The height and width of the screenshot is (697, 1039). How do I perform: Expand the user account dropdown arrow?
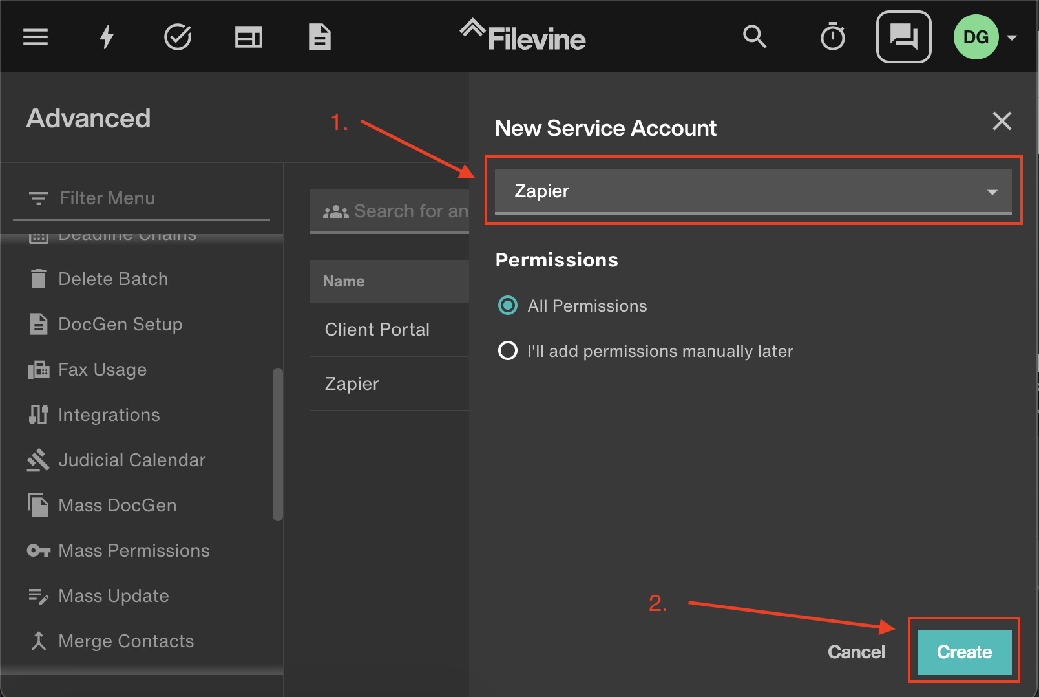coord(1012,38)
